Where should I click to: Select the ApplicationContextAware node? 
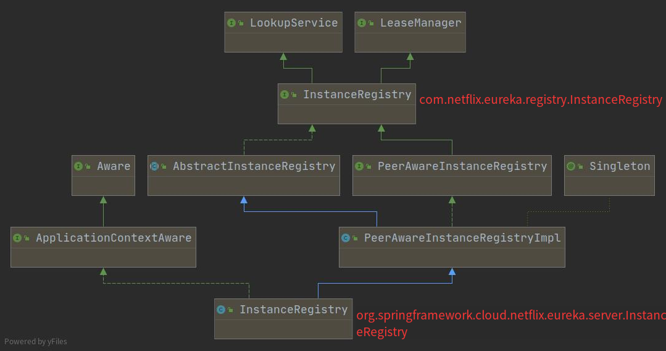[x=103, y=247]
